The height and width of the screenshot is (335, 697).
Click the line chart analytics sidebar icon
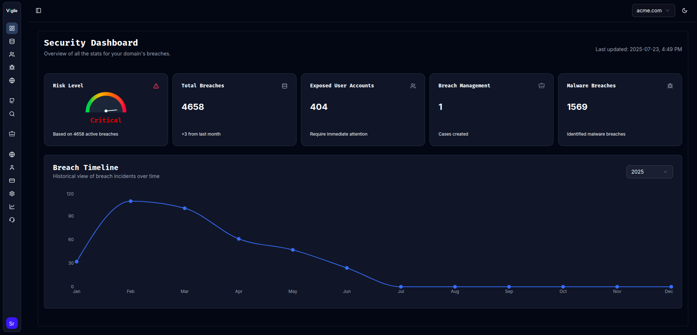pos(12,207)
